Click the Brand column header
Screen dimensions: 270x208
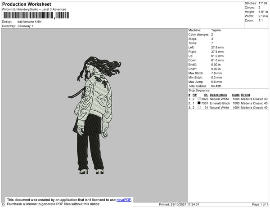point(245,95)
